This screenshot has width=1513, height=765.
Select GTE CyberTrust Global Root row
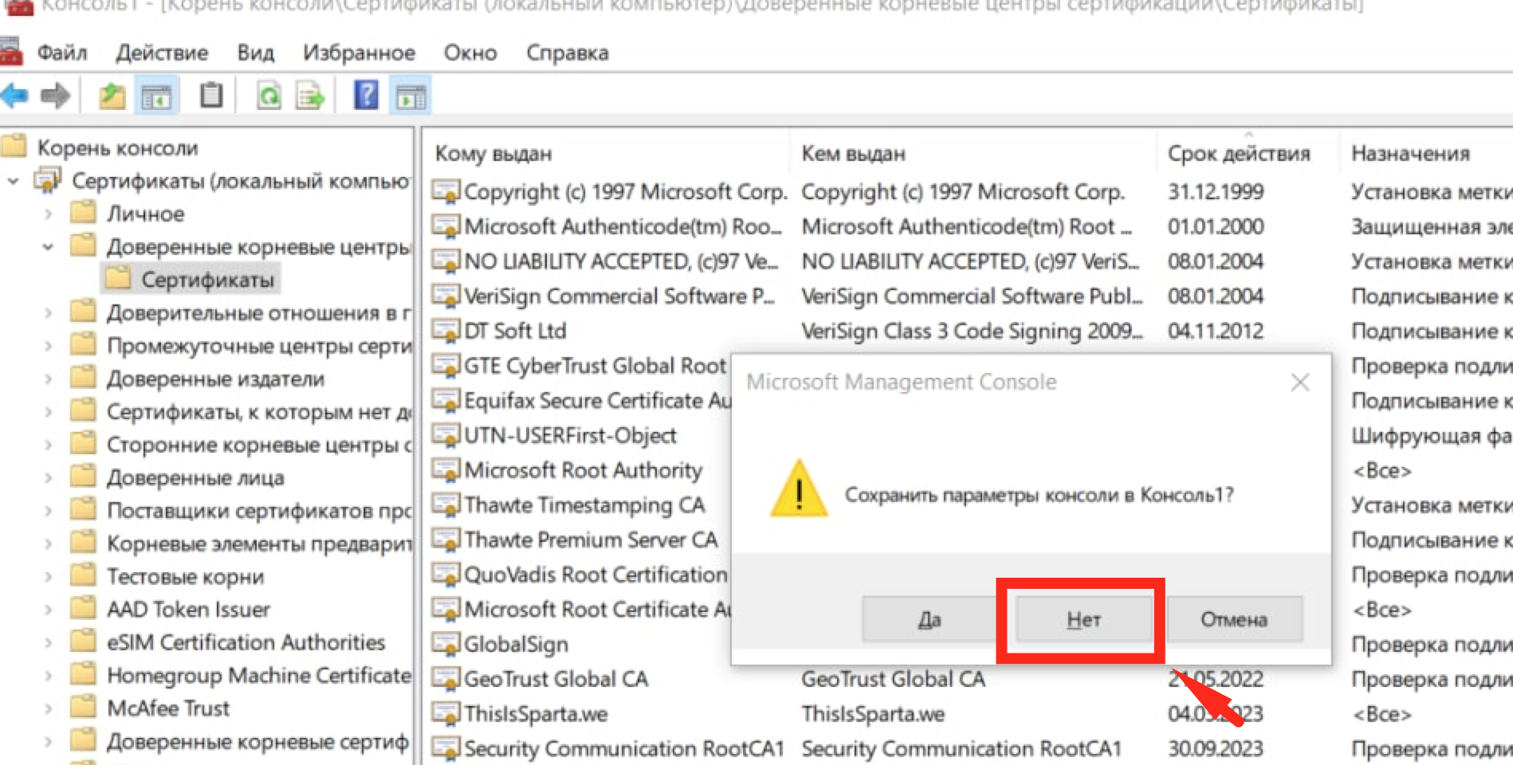coord(595,366)
